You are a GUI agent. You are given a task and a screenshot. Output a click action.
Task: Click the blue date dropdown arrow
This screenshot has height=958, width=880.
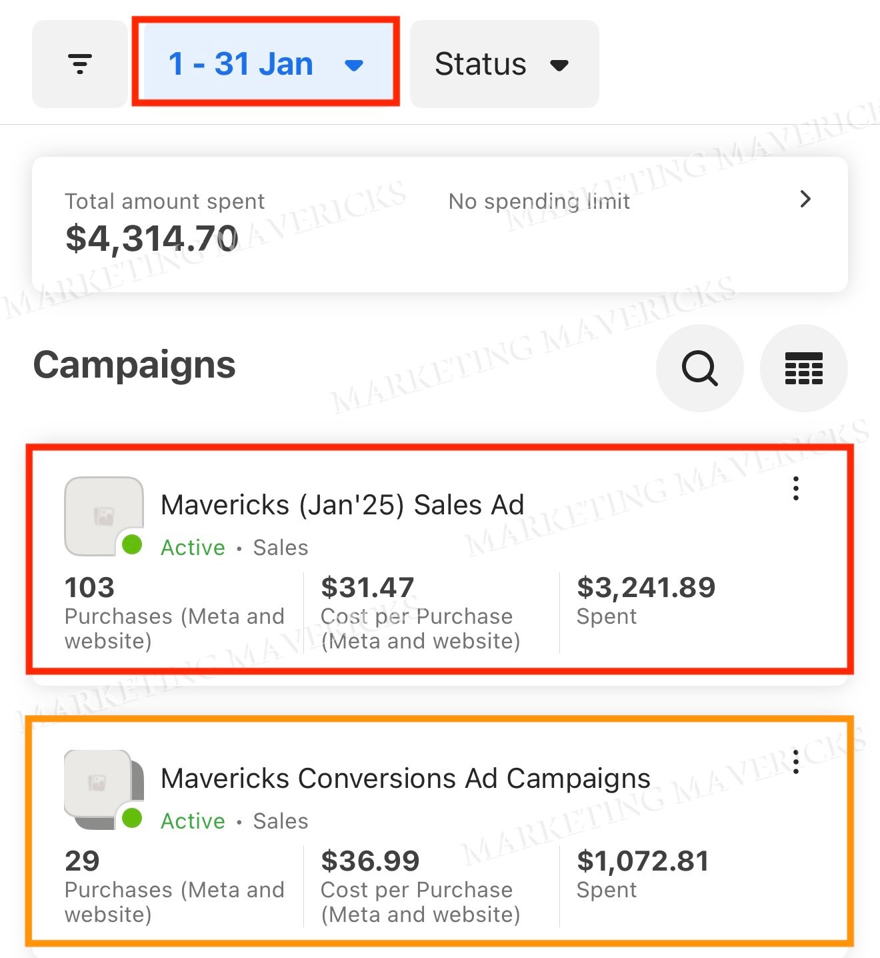tap(354, 65)
